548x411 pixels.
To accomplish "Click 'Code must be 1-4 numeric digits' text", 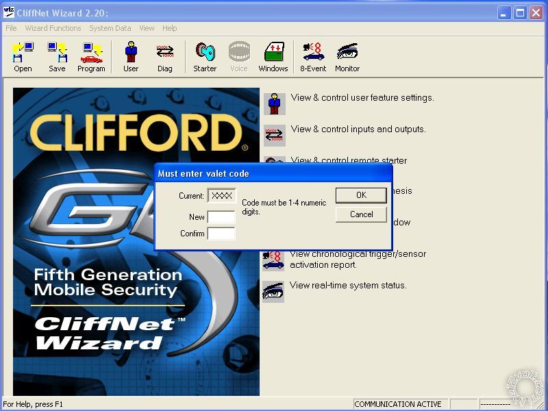I will click(284, 207).
